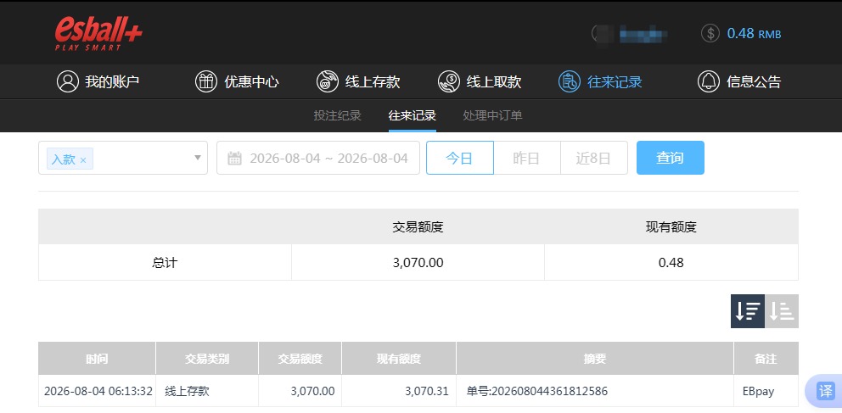
Task: Click the 2026-08-04 06:13:32 time cell
Action: point(98,391)
